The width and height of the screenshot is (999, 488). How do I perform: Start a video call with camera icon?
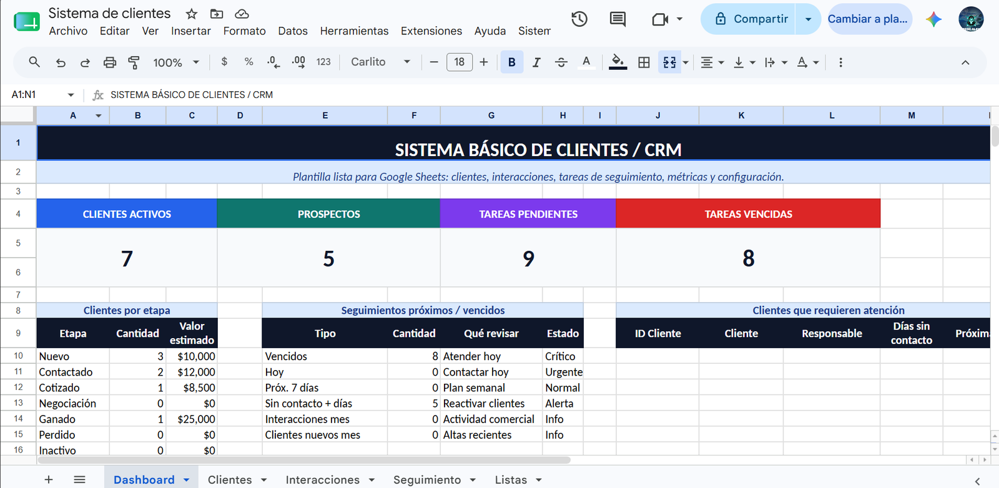click(660, 19)
